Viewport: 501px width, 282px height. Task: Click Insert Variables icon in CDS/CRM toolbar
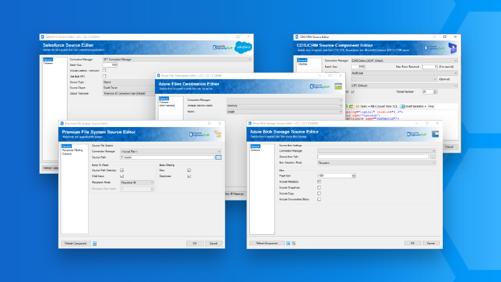(x=403, y=107)
